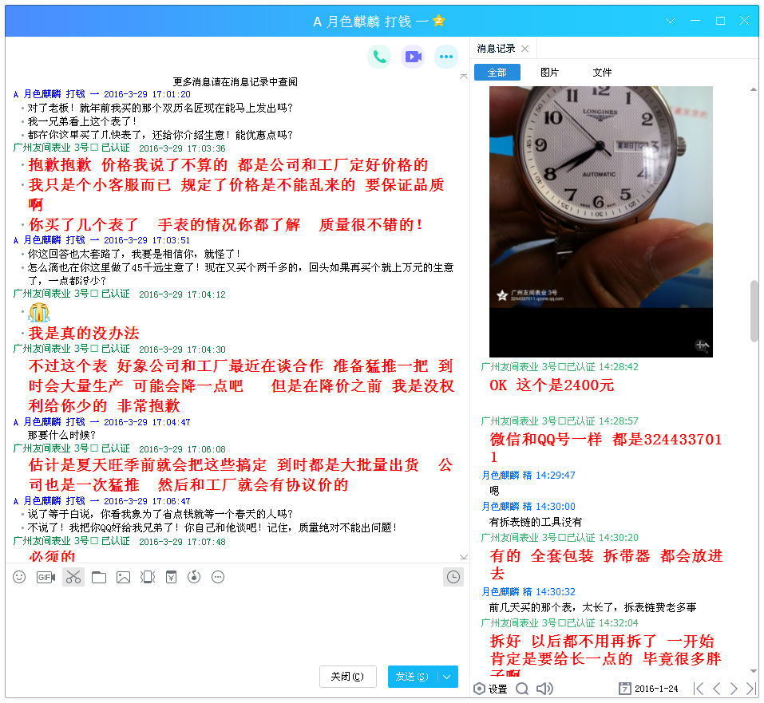Open the title bar dropdown chevron menu
The image size is (764, 703).
click(670, 21)
